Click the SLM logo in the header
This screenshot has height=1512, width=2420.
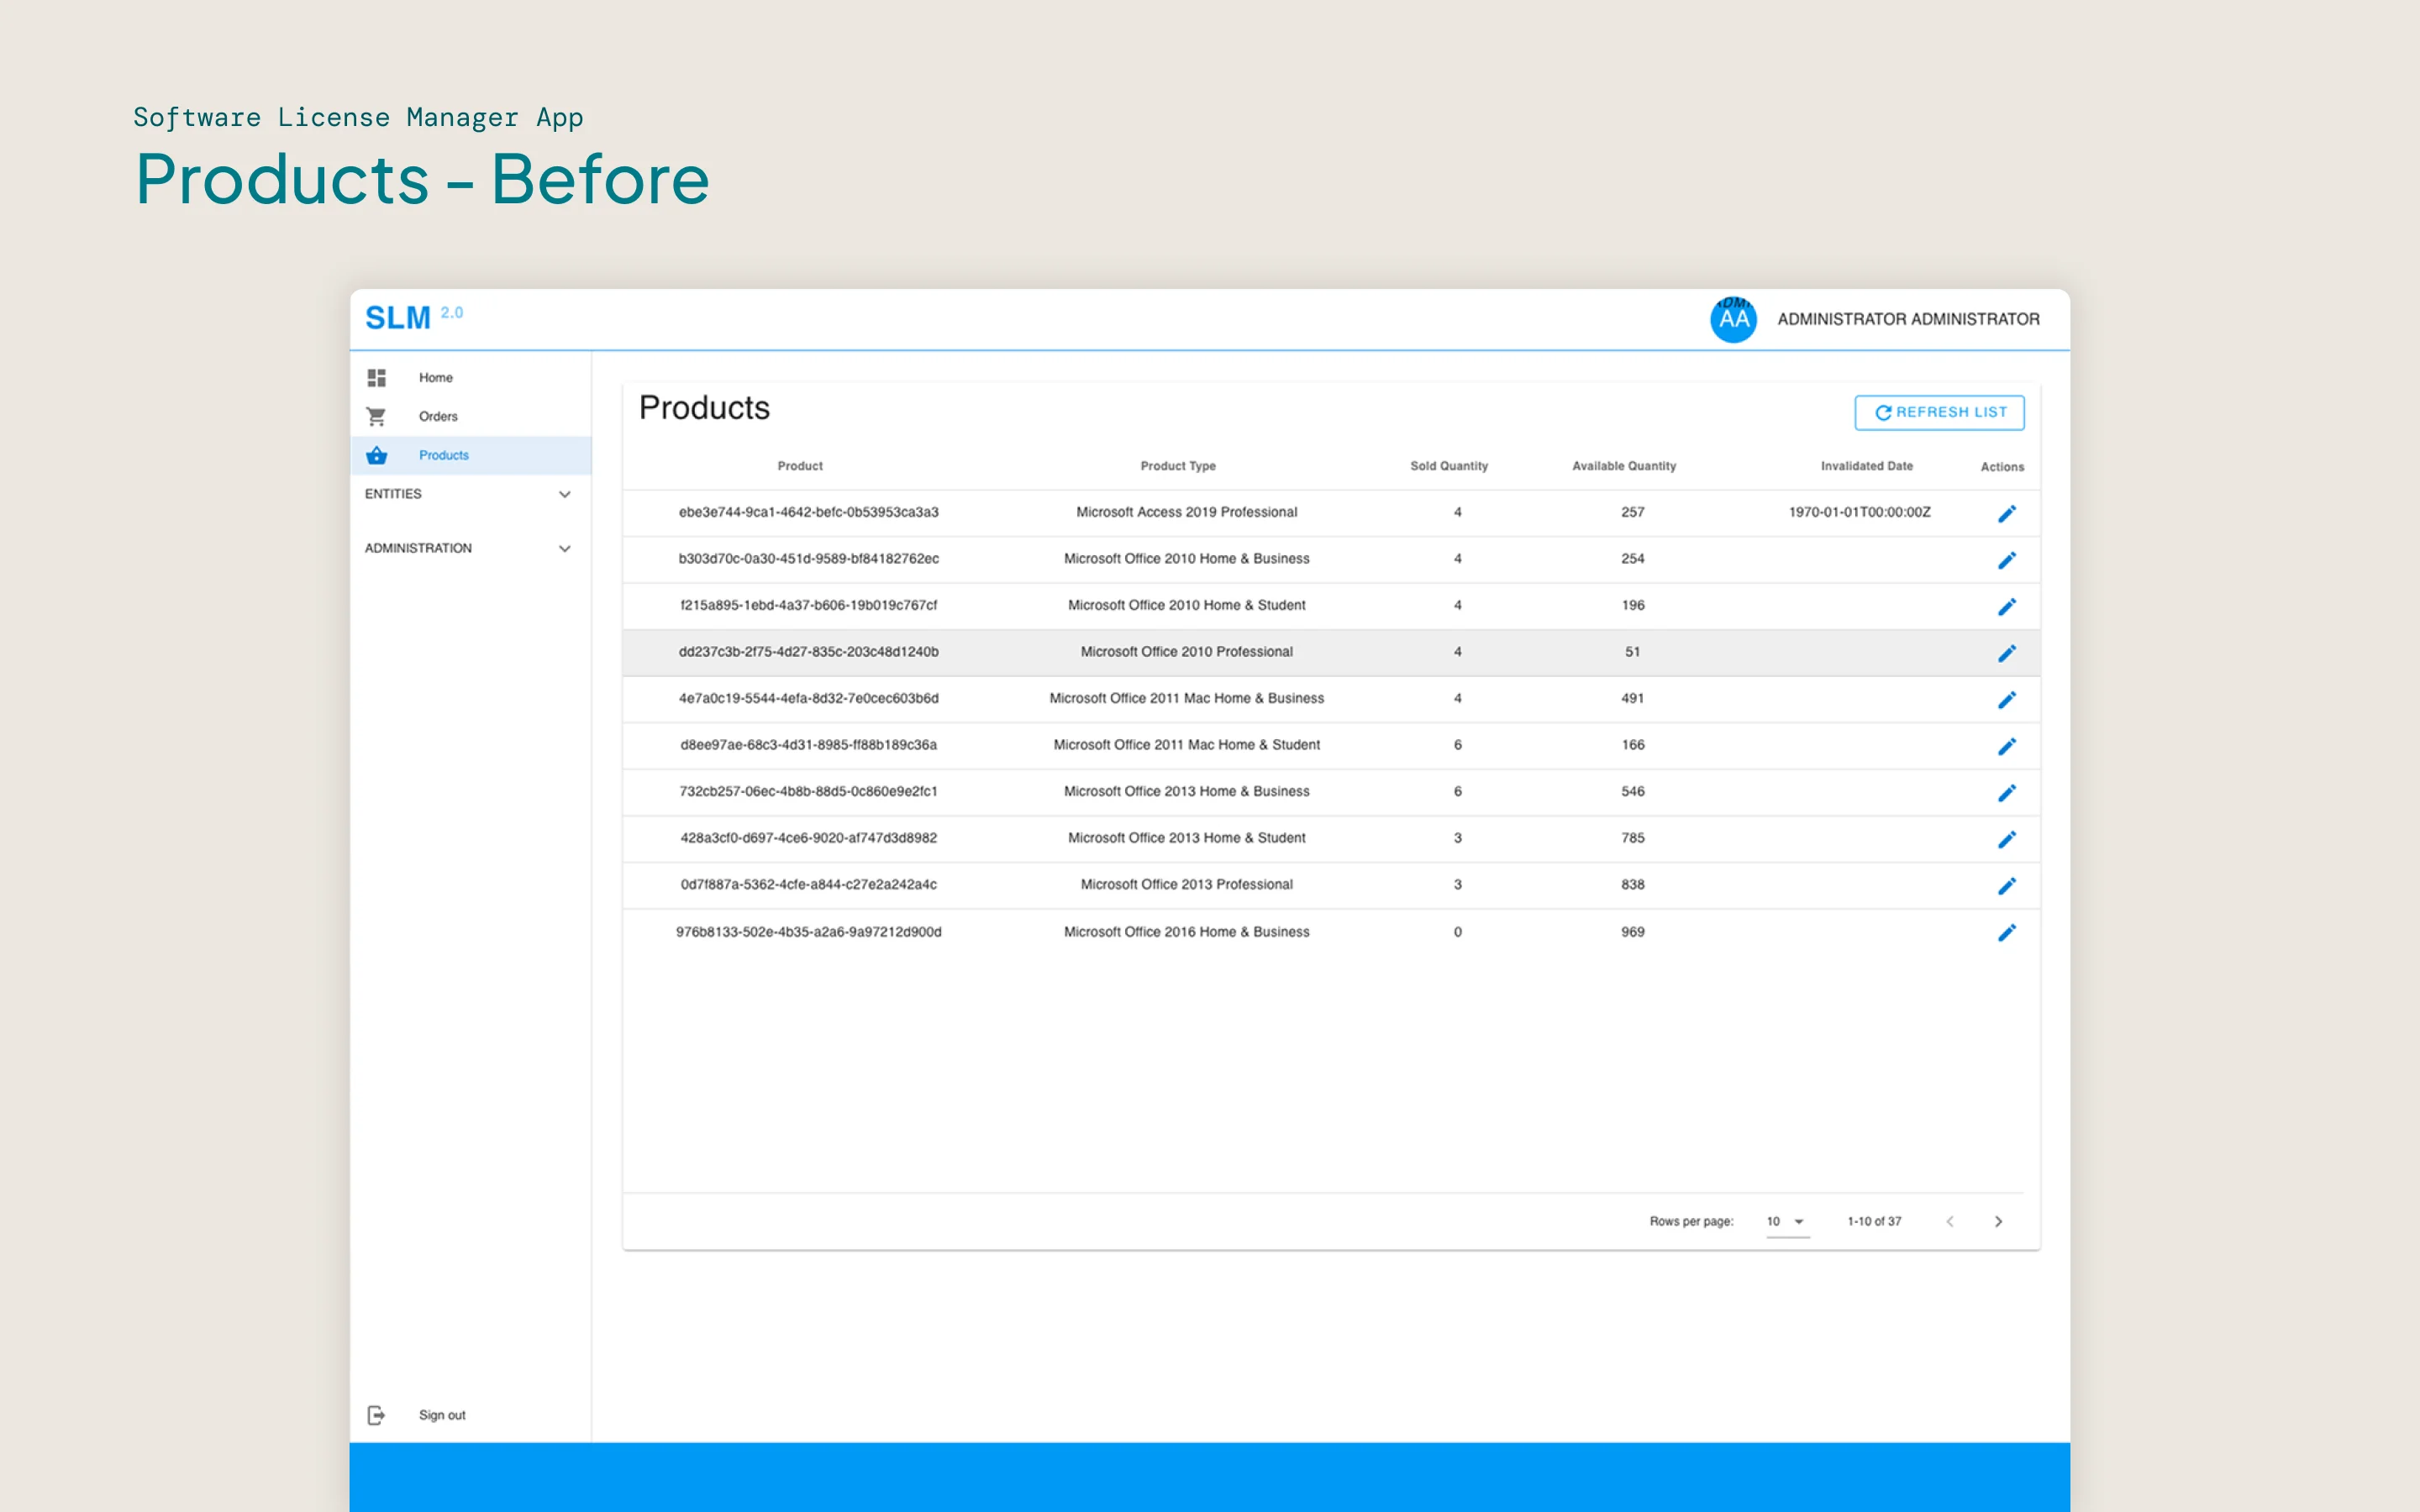(397, 318)
